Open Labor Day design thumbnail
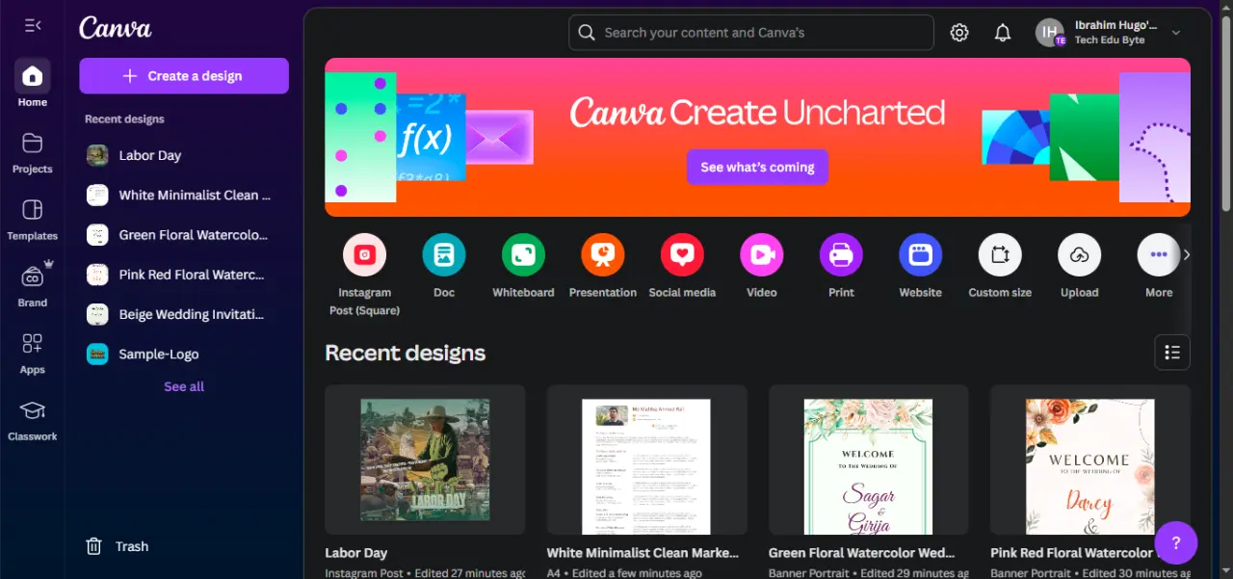 (x=425, y=460)
